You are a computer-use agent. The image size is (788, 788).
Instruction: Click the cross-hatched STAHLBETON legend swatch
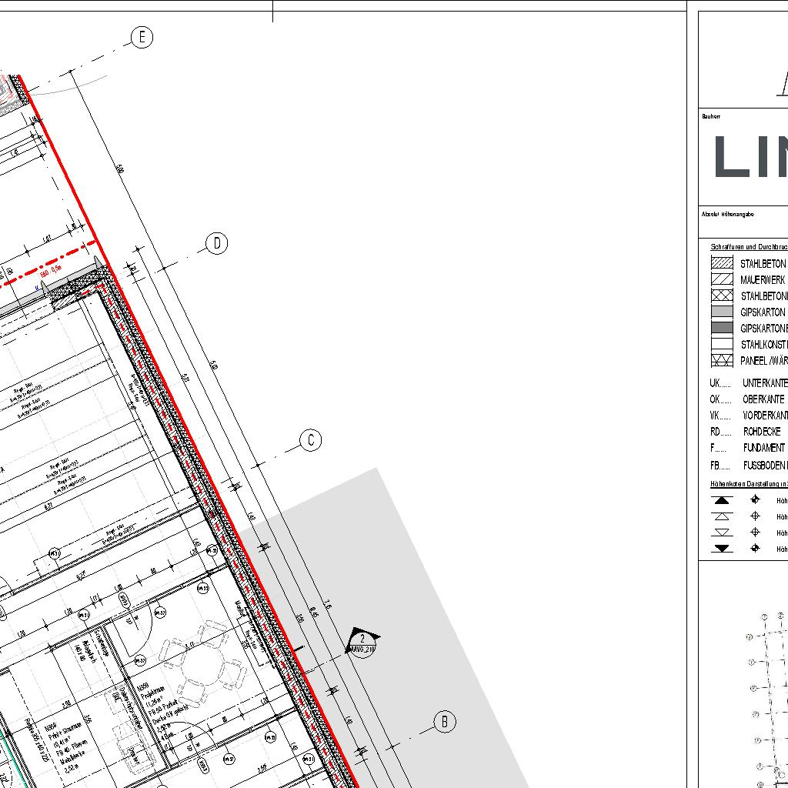pyautogui.click(x=722, y=295)
